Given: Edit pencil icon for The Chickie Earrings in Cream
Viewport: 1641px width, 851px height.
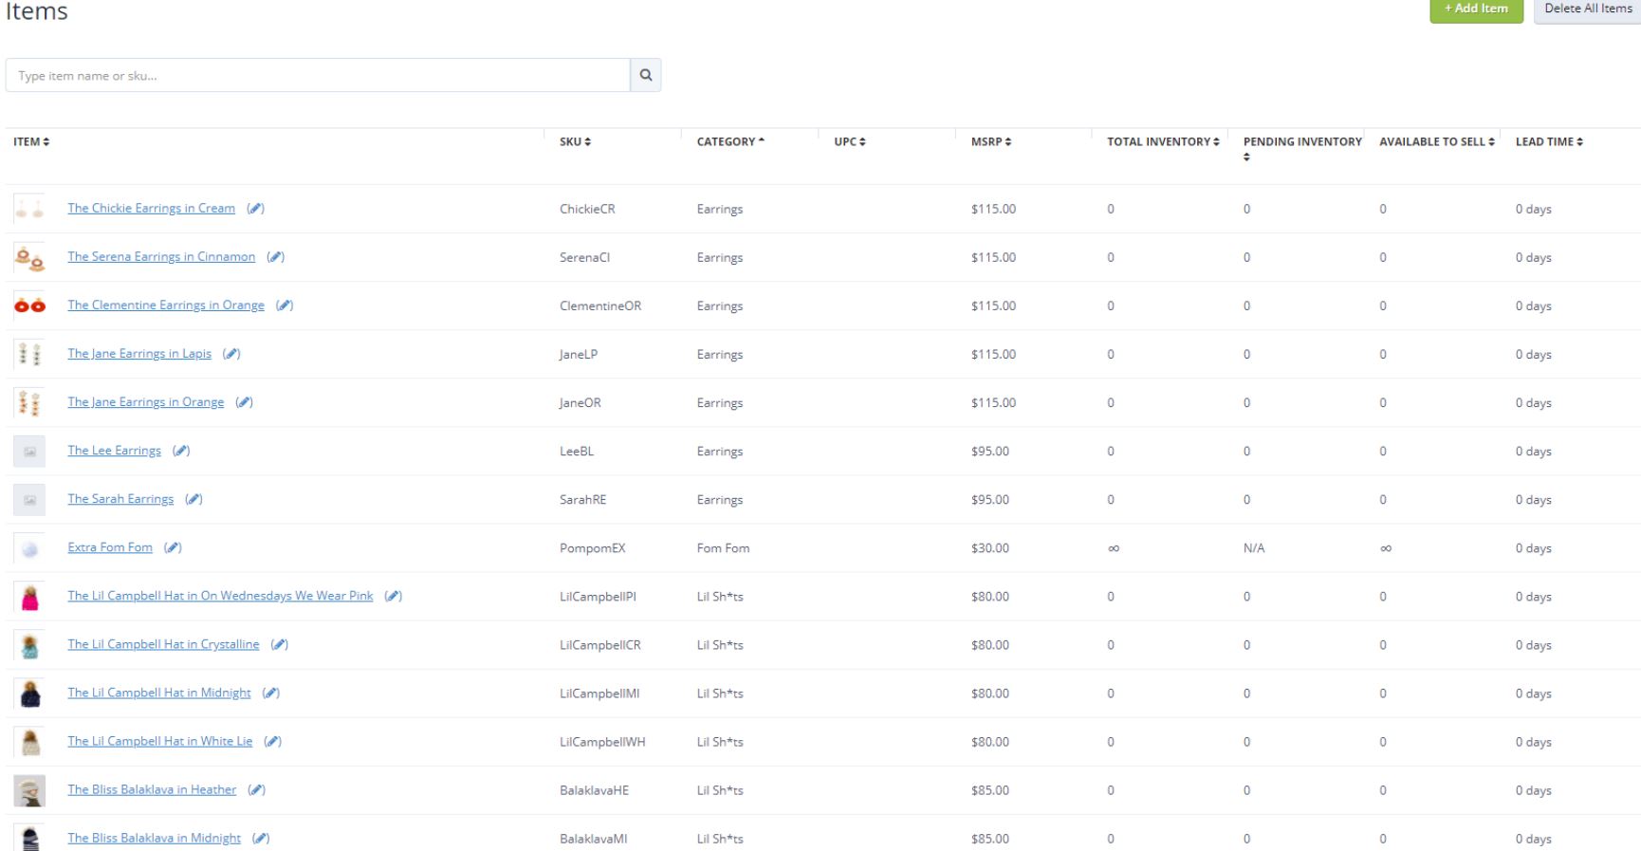Looking at the screenshot, I should tap(256, 209).
